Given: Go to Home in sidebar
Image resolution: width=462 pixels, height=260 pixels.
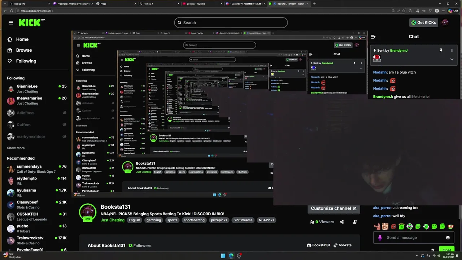Looking at the screenshot, I should click(x=18, y=39).
